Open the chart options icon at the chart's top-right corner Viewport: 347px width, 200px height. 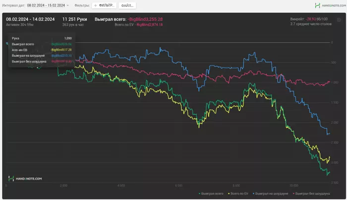[x=339, y=20]
